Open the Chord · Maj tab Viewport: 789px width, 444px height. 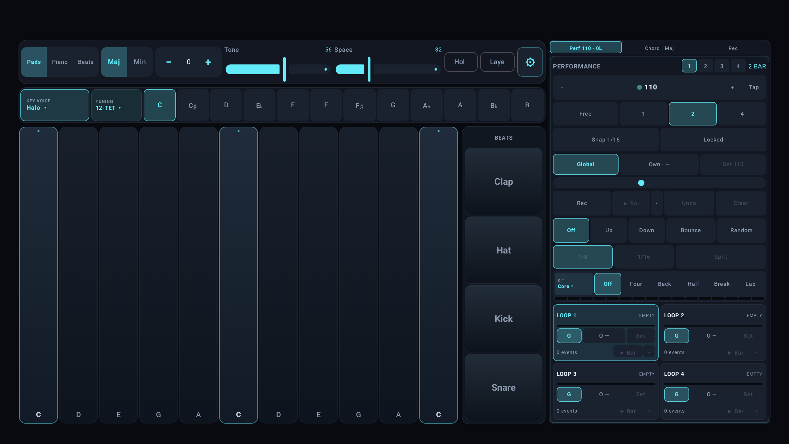659,48
